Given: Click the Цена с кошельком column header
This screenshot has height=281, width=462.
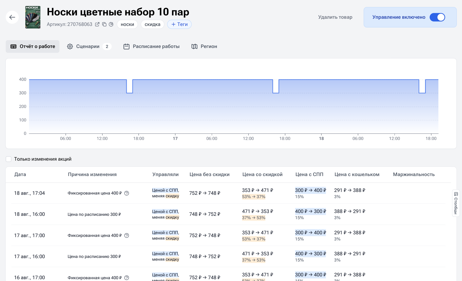Looking at the screenshot, I should pos(357,175).
